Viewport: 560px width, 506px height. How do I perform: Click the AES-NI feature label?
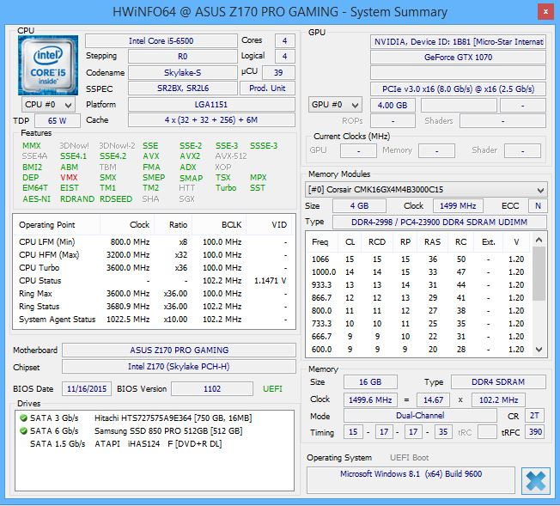pos(36,198)
